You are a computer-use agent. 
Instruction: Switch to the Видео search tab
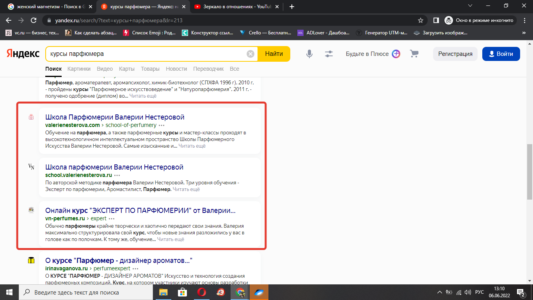(x=105, y=69)
